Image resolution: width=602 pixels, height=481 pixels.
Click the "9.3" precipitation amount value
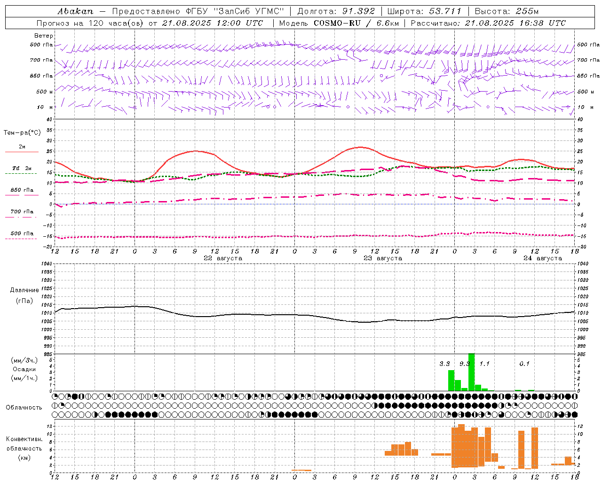[465, 364]
